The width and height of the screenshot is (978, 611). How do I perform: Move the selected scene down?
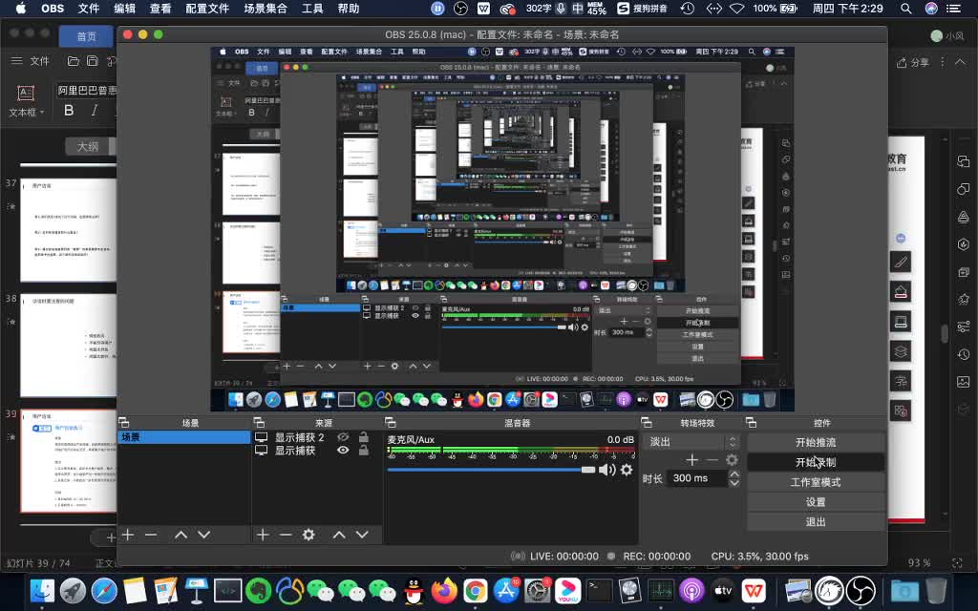[x=204, y=535]
